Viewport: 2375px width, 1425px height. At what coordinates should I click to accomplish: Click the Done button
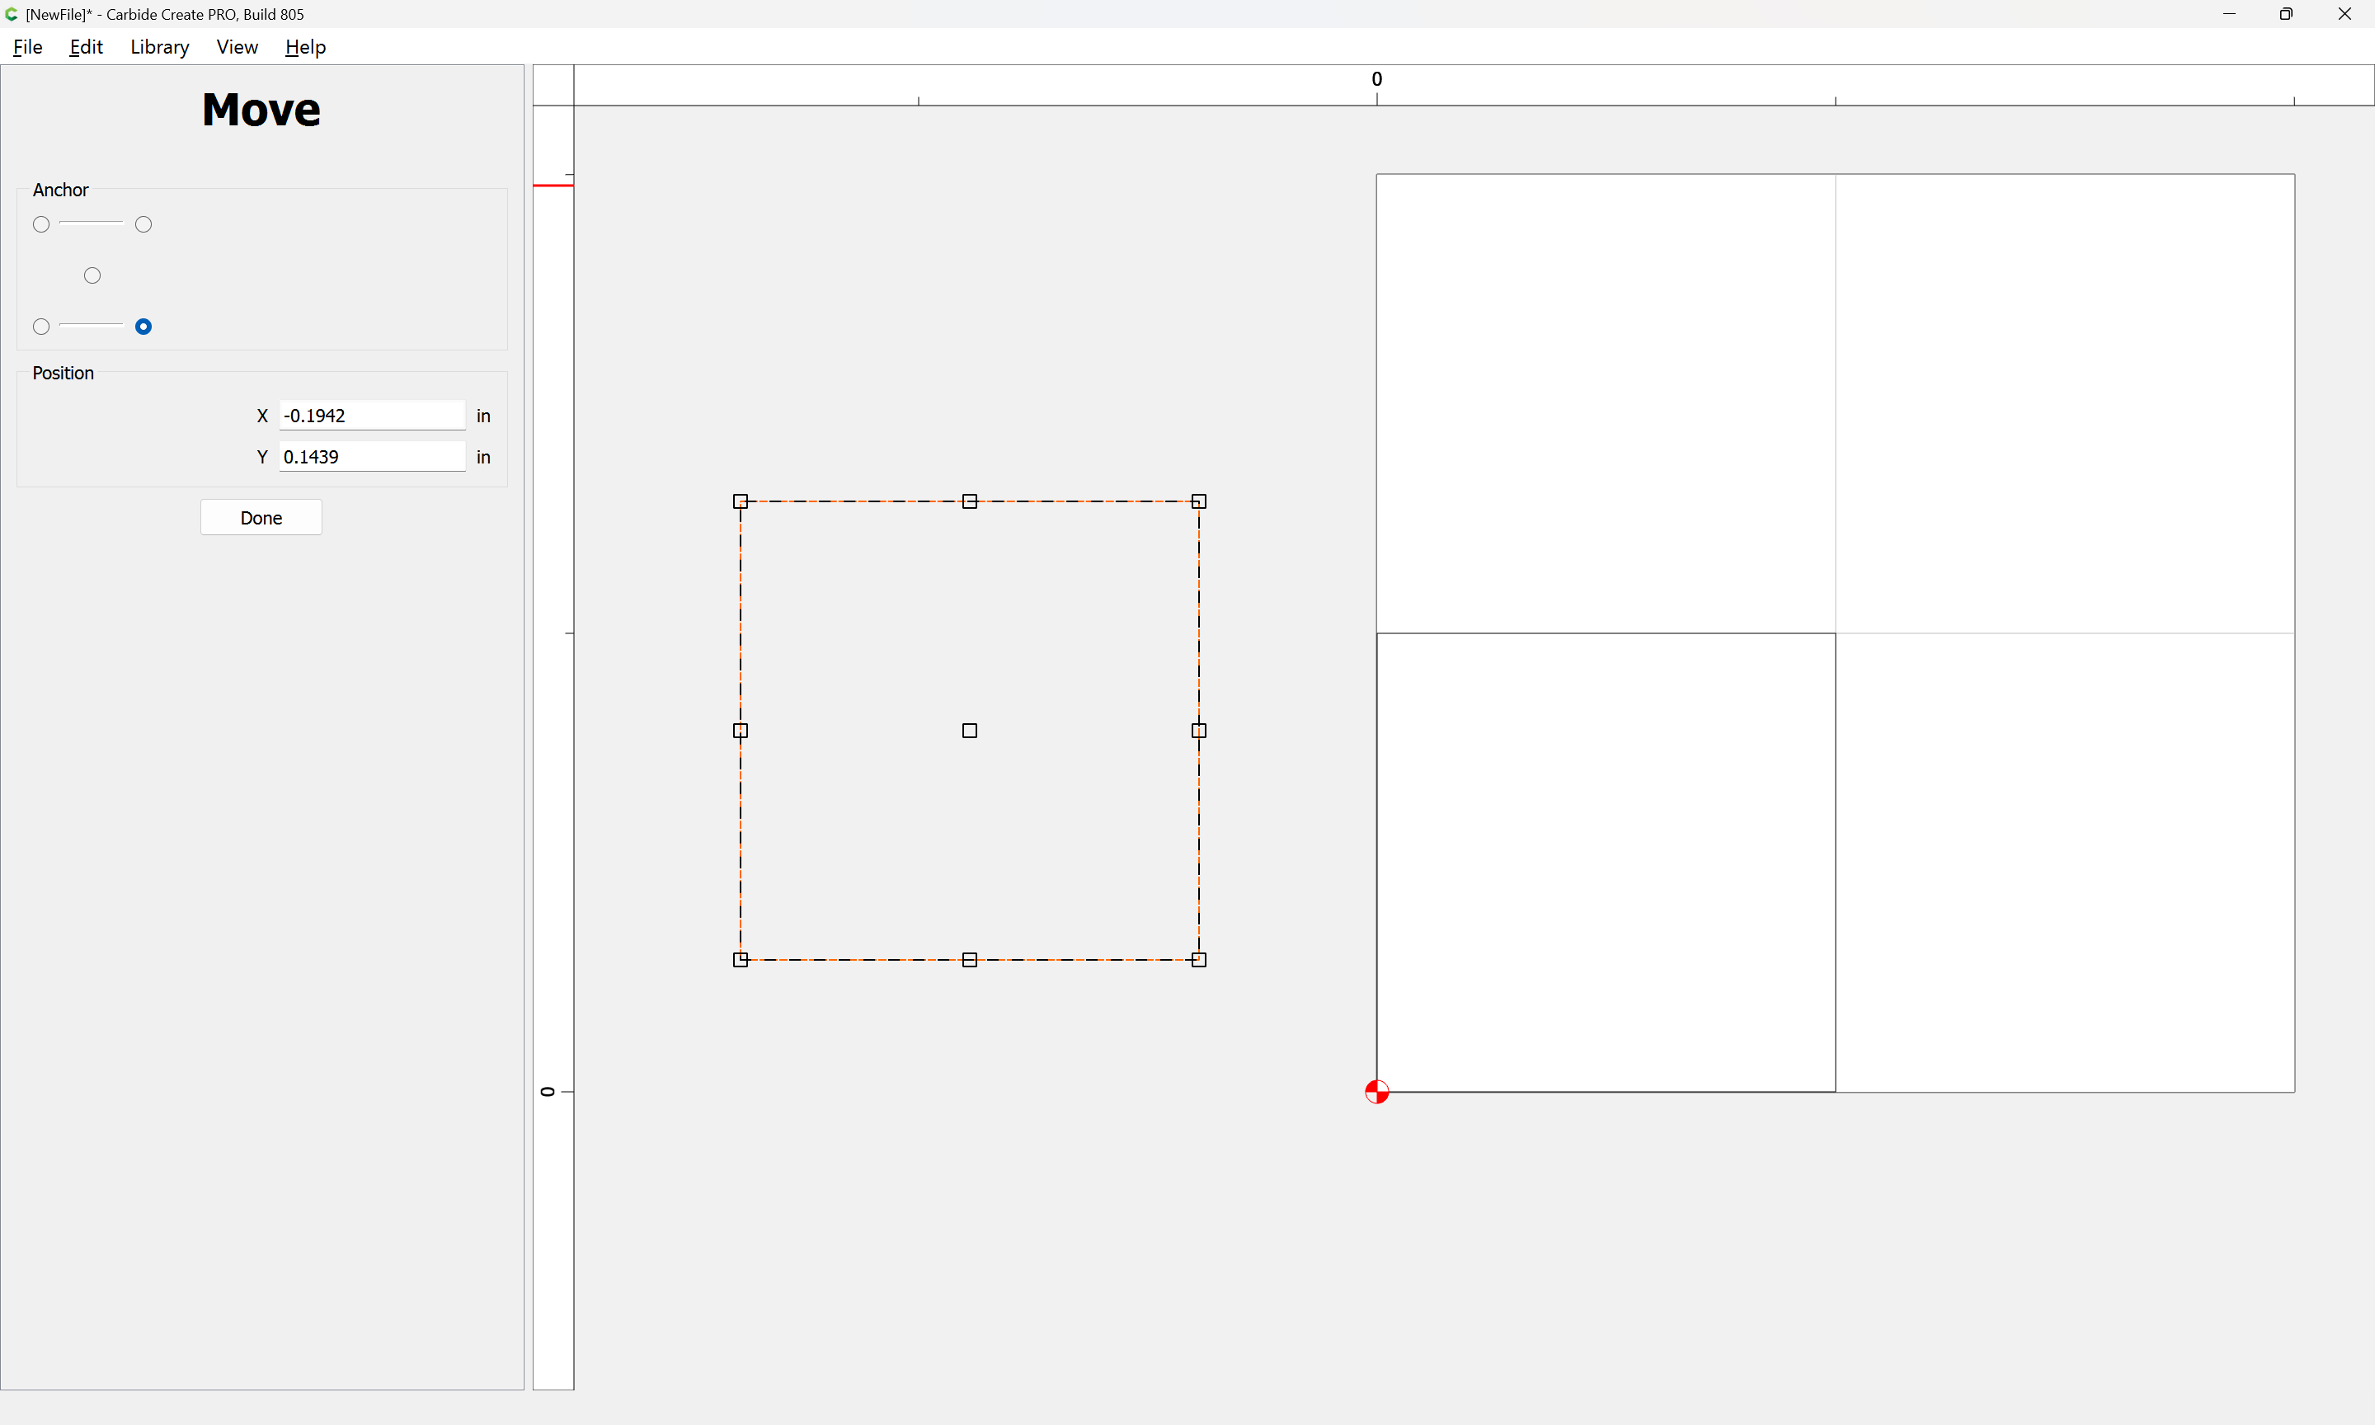point(261,518)
